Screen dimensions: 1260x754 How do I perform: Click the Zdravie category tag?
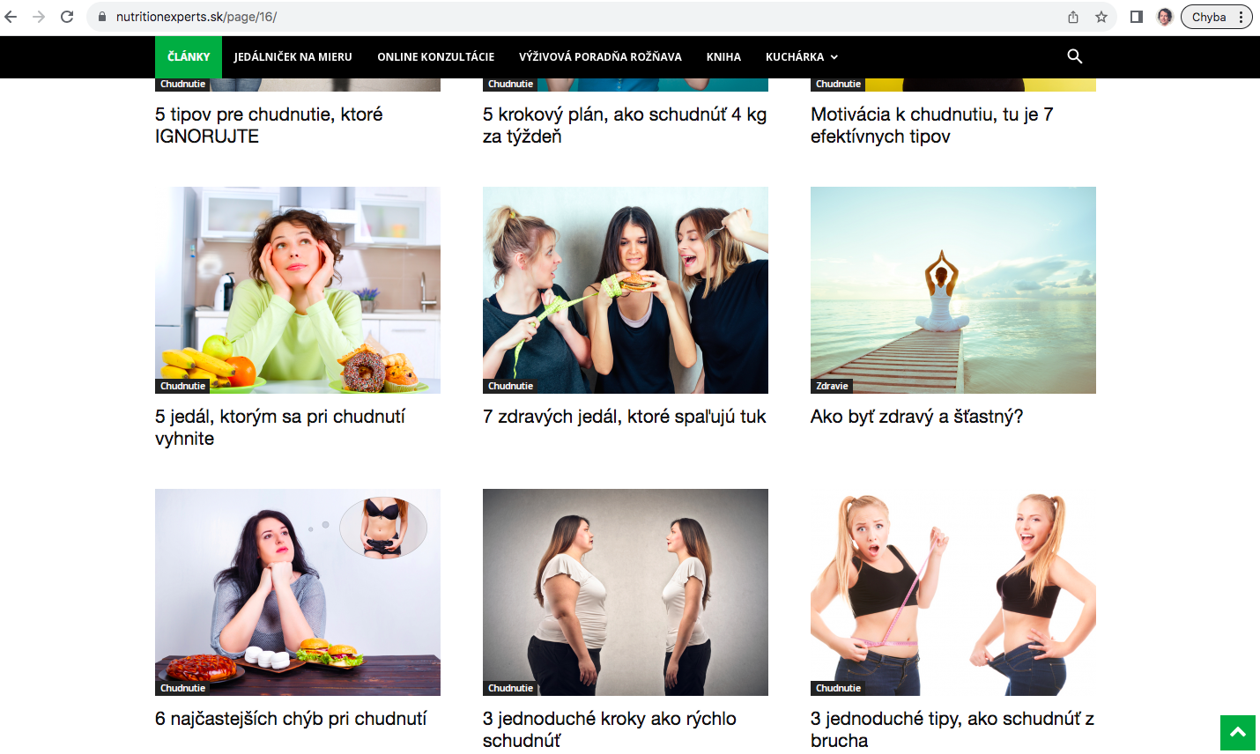(x=832, y=386)
